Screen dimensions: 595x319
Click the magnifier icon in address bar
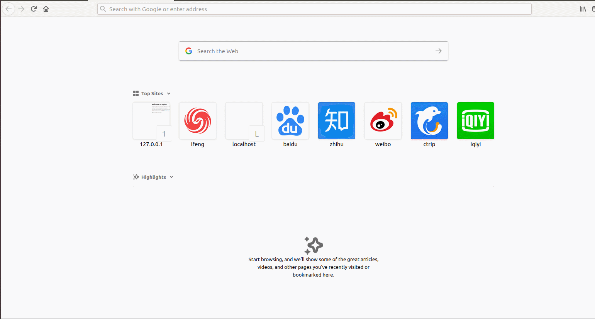click(x=103, y=9)
